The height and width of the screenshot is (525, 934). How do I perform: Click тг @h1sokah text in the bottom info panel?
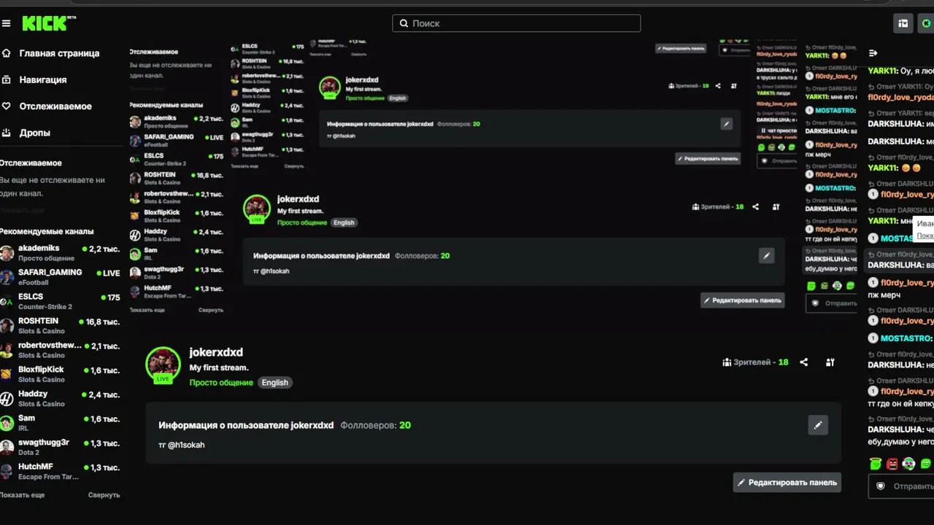click(182, 445)
